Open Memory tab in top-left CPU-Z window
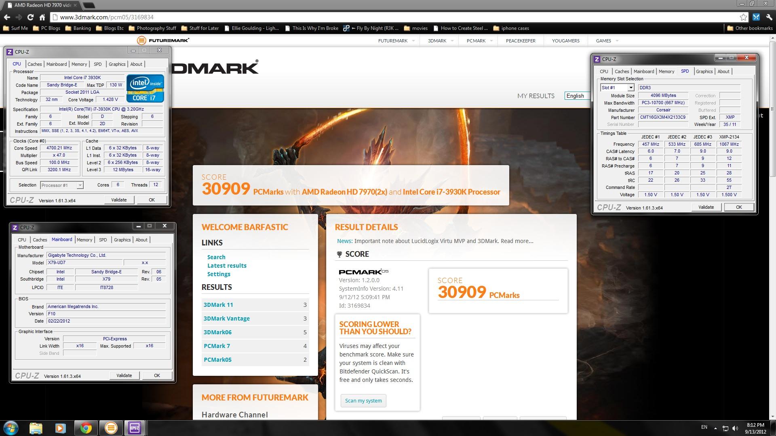Screen dimensions: 776x436 tap(79, 64)
